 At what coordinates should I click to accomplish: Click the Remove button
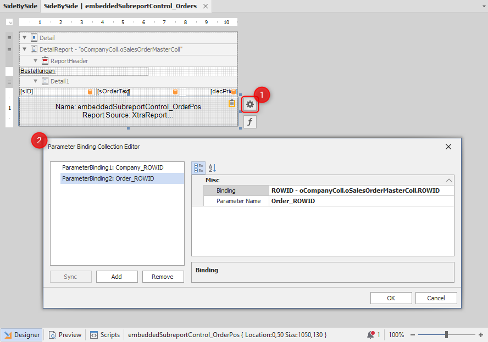163,277
